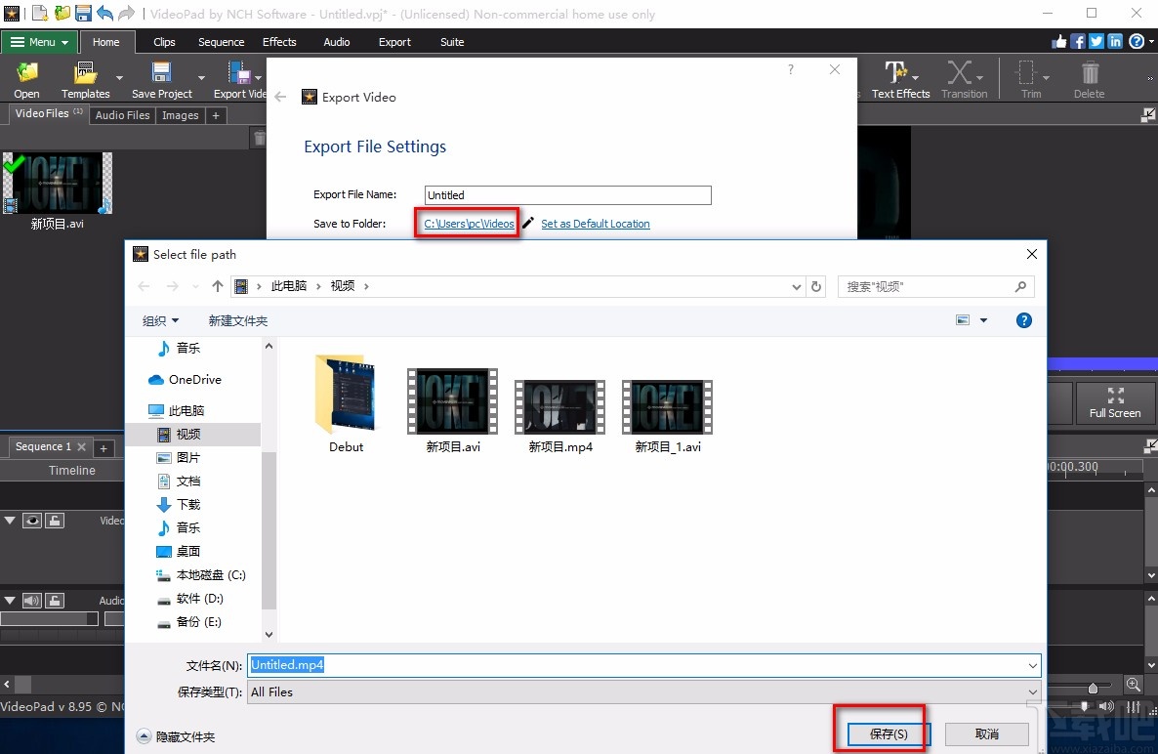The height and width of the screenshot is (754, 1158).
Task: Select the 新项目_1.avi file
Action: [x=668, y=416]
